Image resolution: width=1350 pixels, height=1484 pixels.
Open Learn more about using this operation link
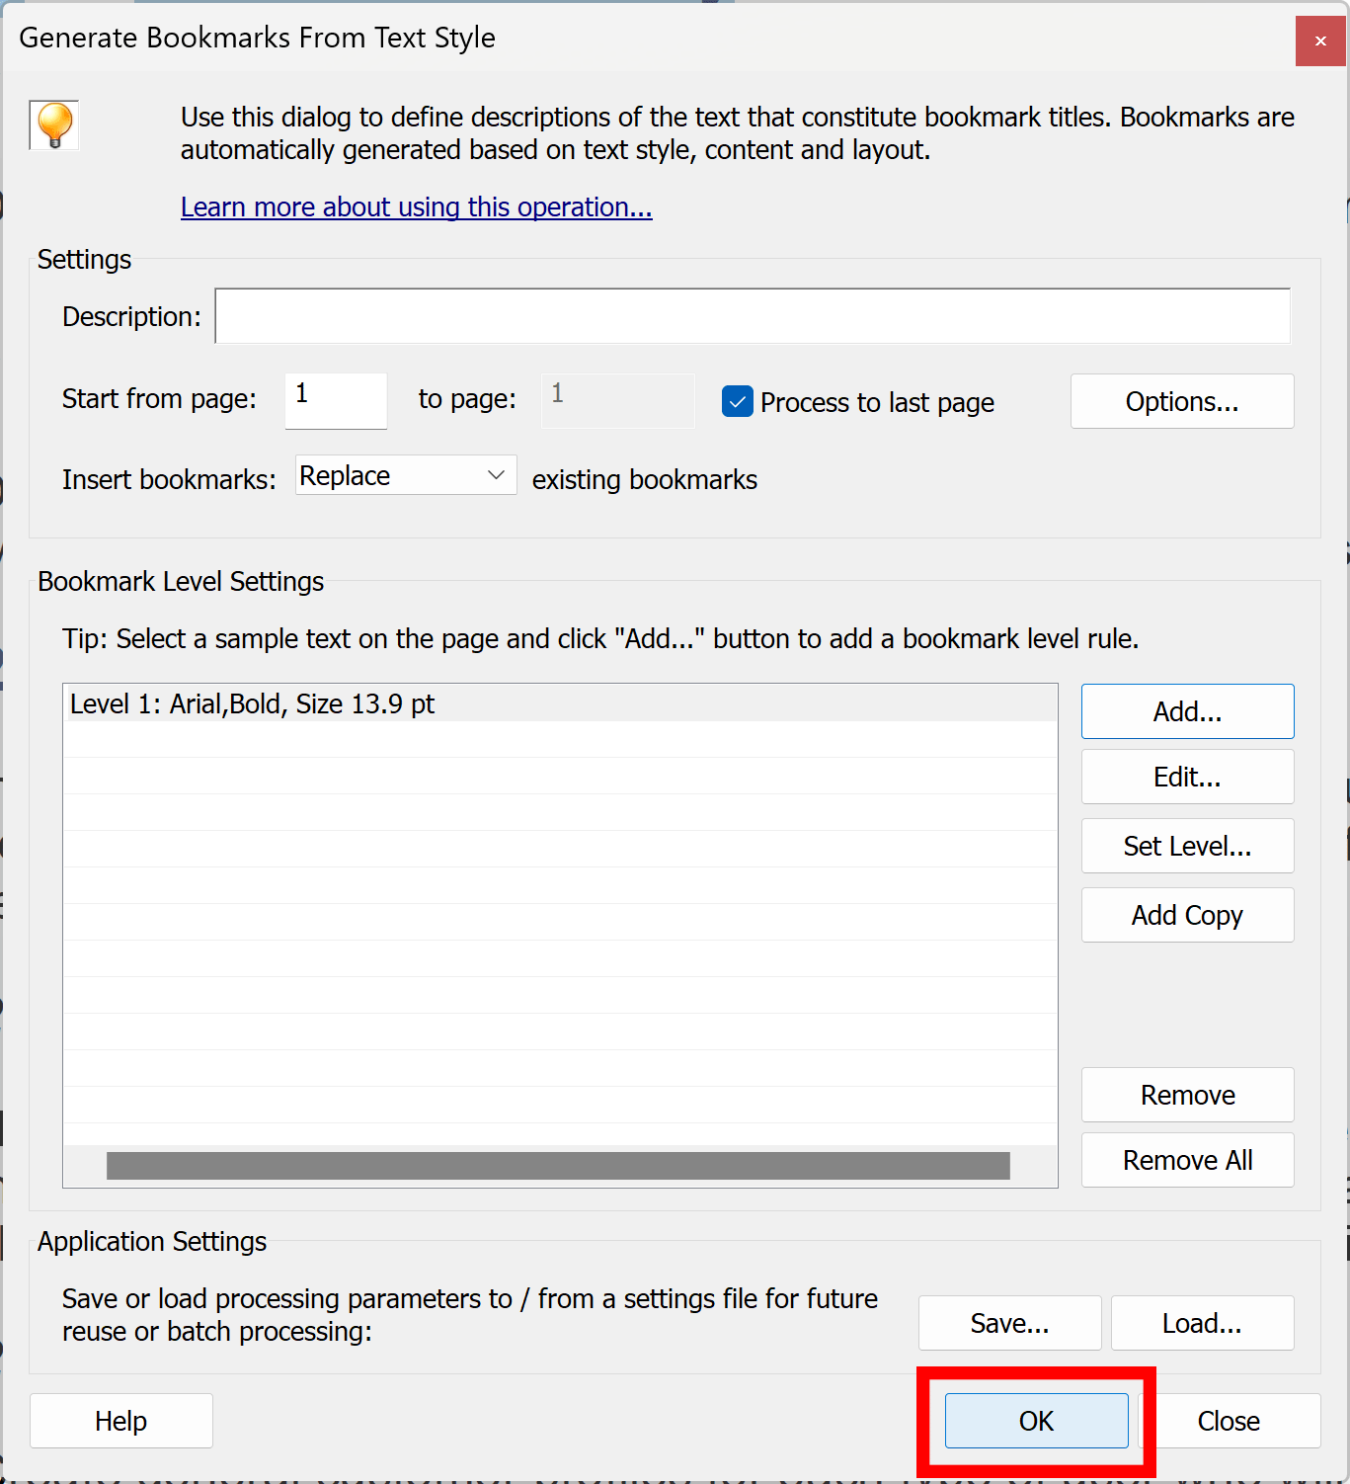coord(416,207)
